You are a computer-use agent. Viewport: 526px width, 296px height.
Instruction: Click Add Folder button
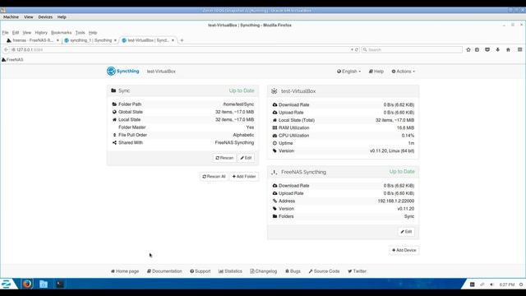click(244, 177)
